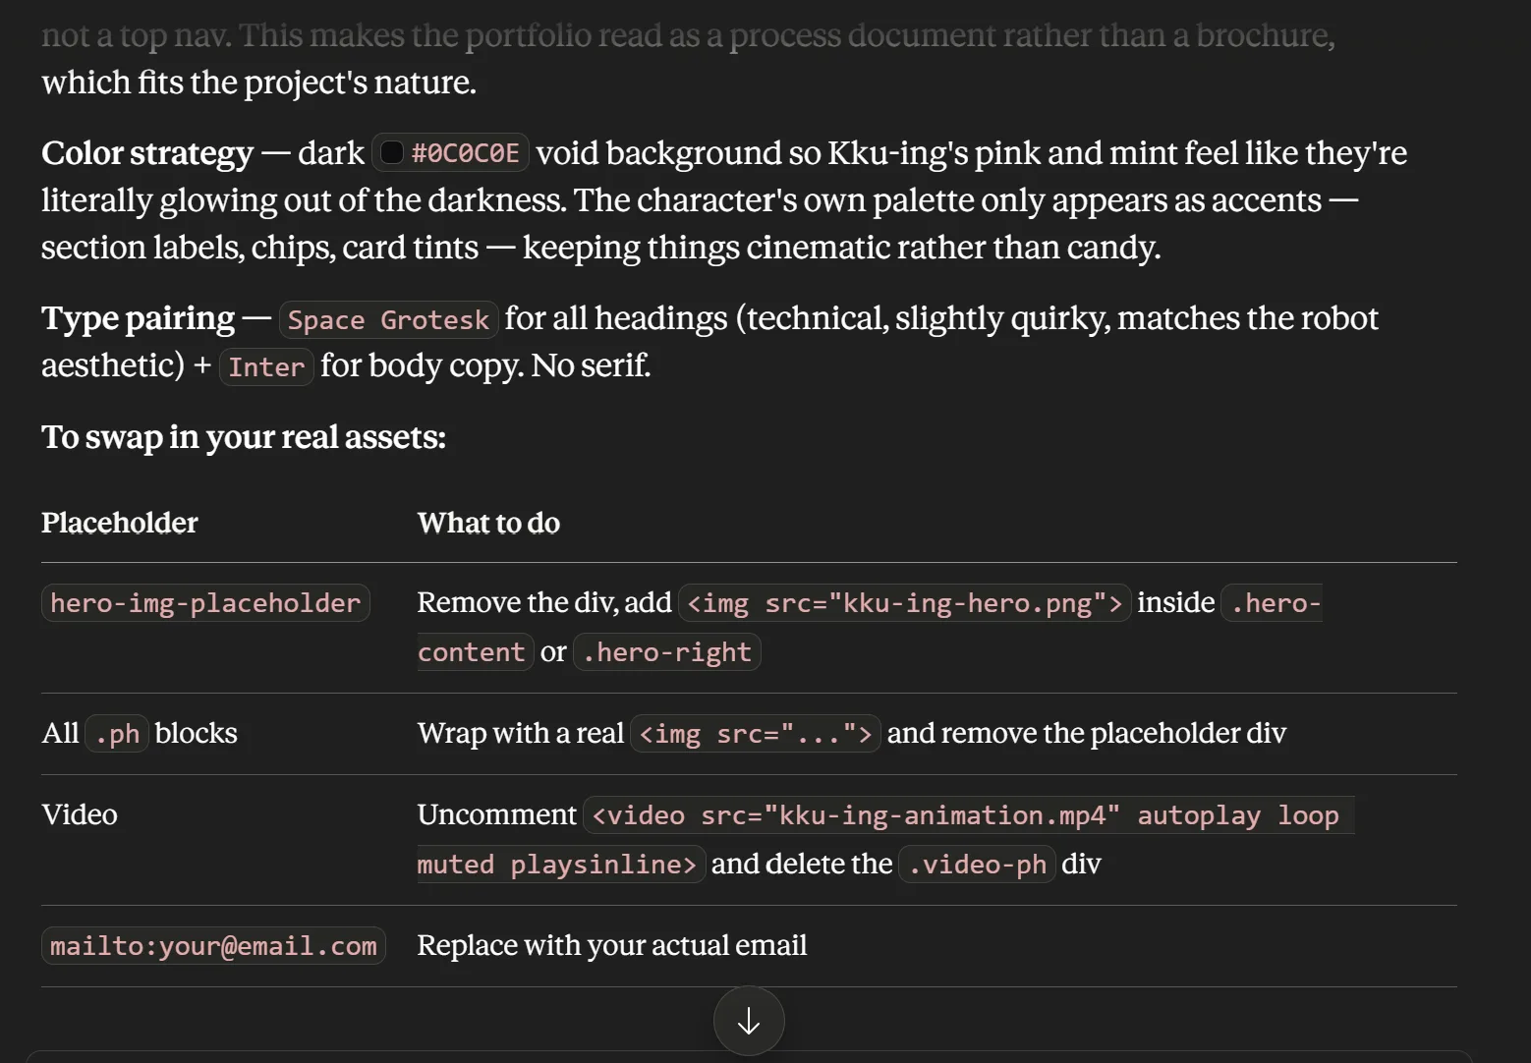Click the #0C0C0E hex code text
Screen dimensions: 1531x1063
[x=465, y=153]
